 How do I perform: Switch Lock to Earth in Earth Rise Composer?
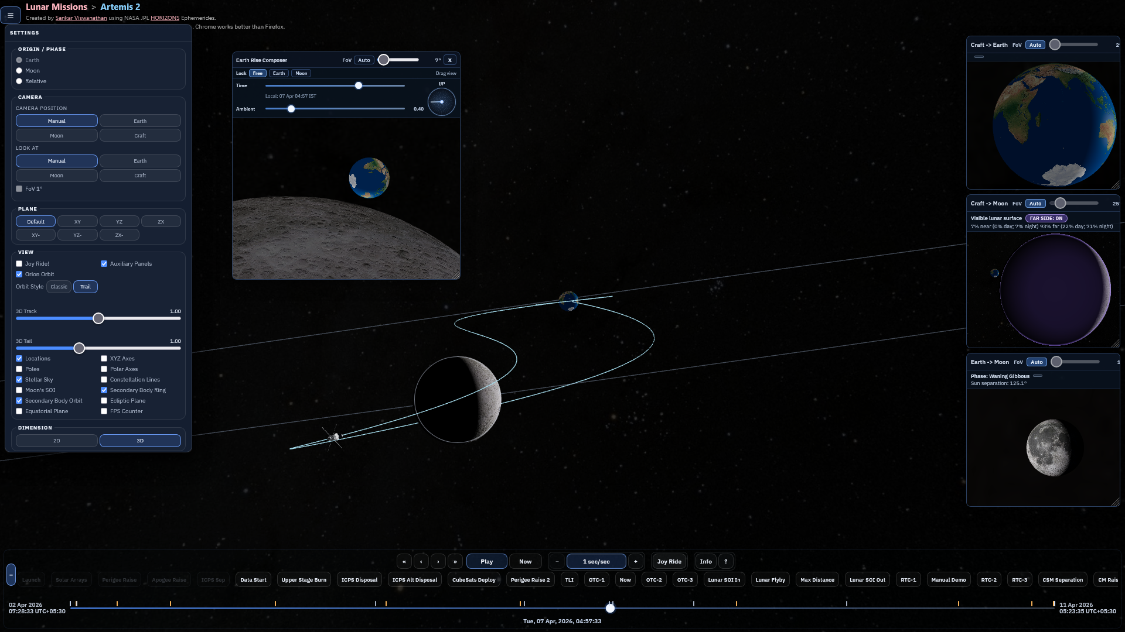pos(278,73)
